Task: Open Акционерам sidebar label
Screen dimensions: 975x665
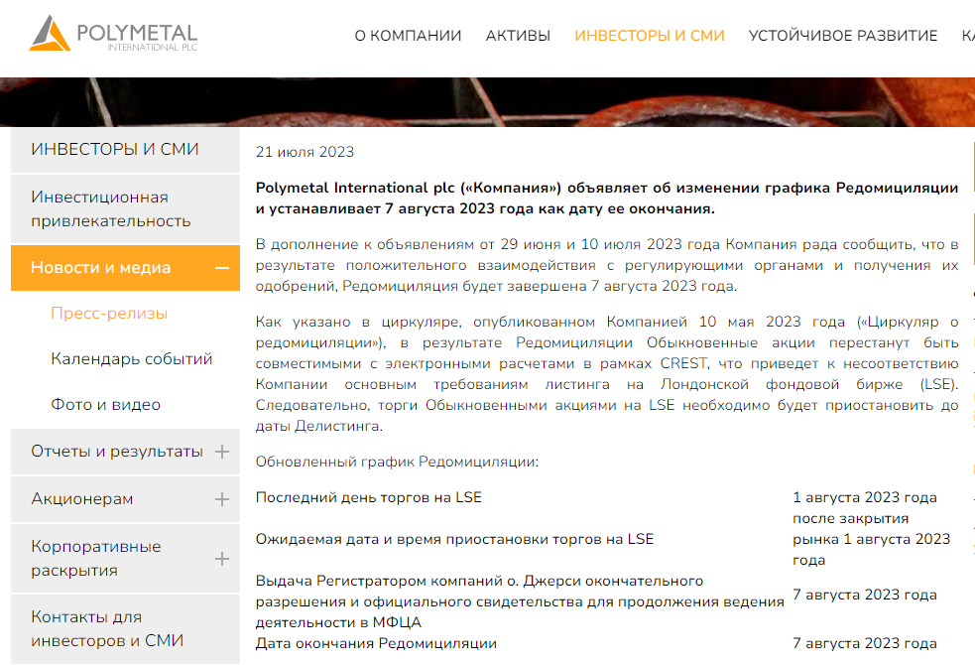Action: coord(82,499)
